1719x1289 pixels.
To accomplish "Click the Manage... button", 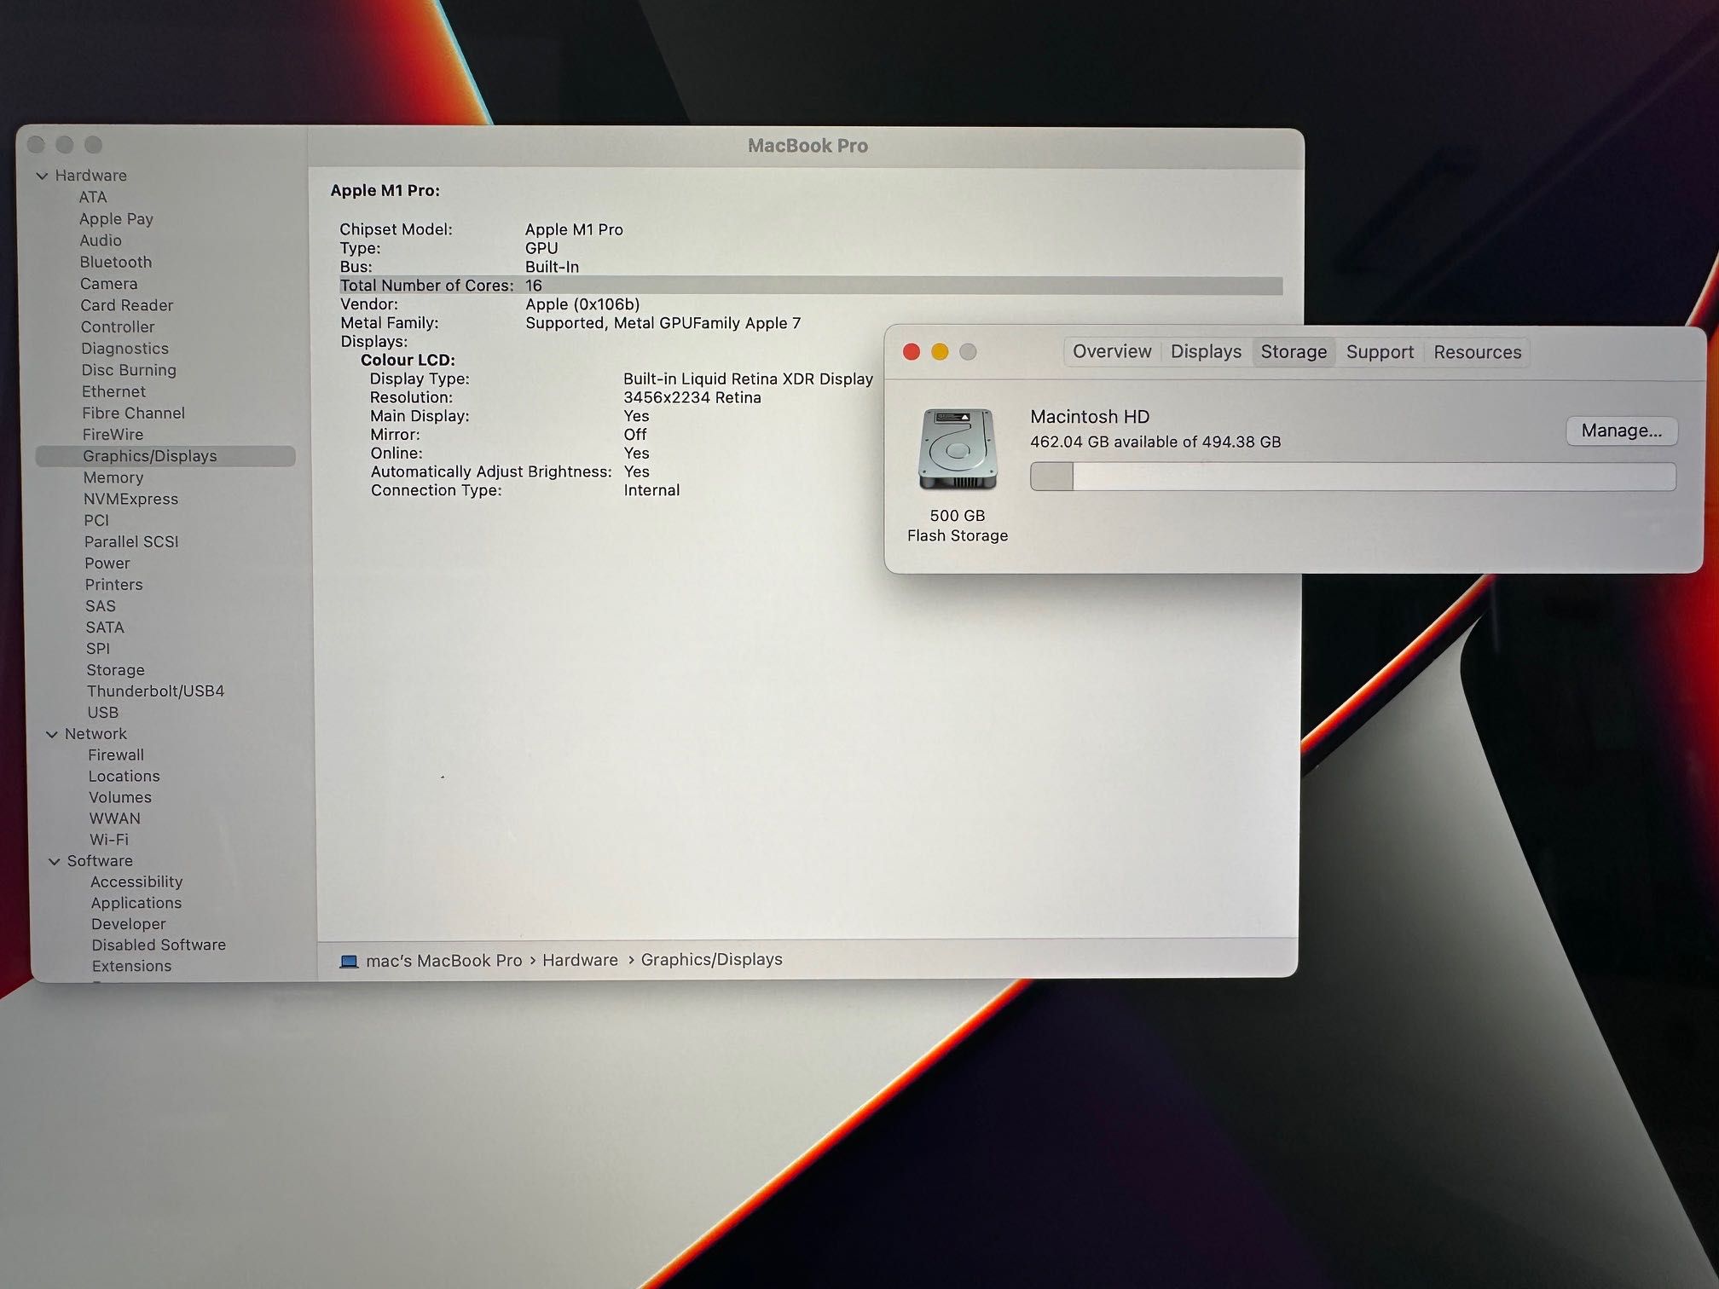I will 1621,431.
